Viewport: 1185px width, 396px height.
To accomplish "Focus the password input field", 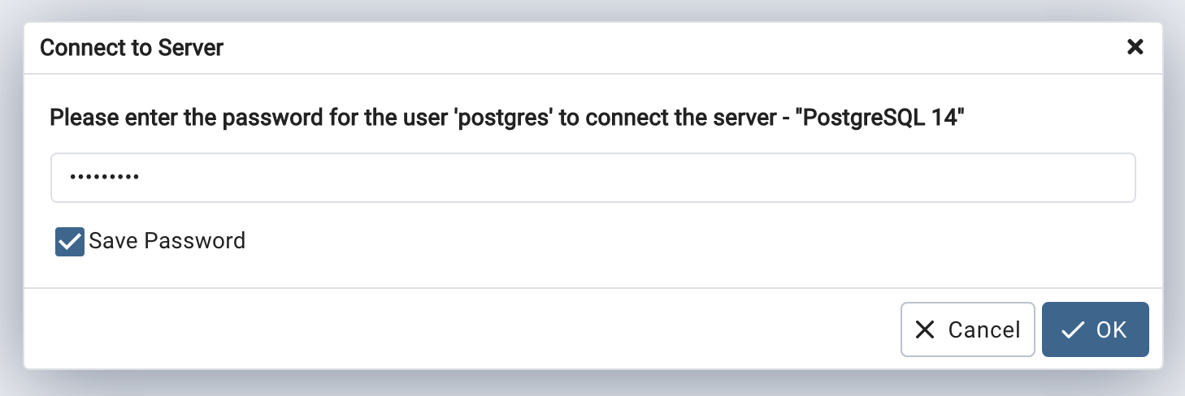I will pos(592,178).
